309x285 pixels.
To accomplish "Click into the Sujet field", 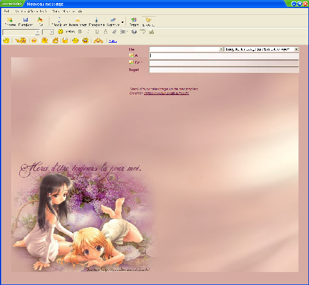I will [224, 70].
